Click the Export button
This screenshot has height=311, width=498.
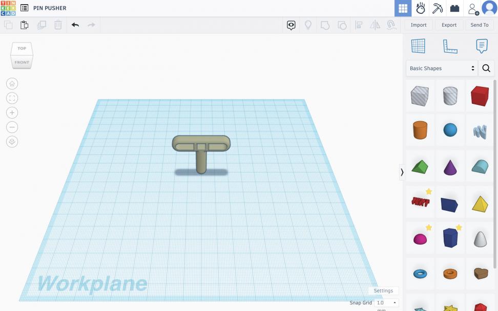(449, 25)
